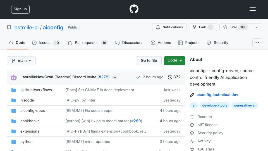The height and width of the screenshot is (151, 268).
Task: Open the .vscode folder name
Action: (x=27, y=100)
